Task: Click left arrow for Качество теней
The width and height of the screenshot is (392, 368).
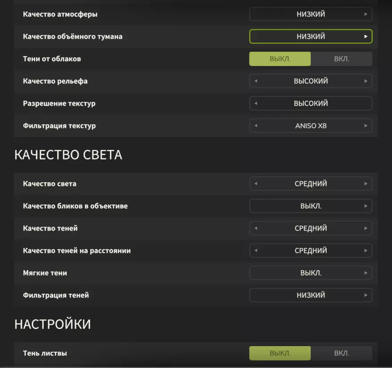Action: 256,228
